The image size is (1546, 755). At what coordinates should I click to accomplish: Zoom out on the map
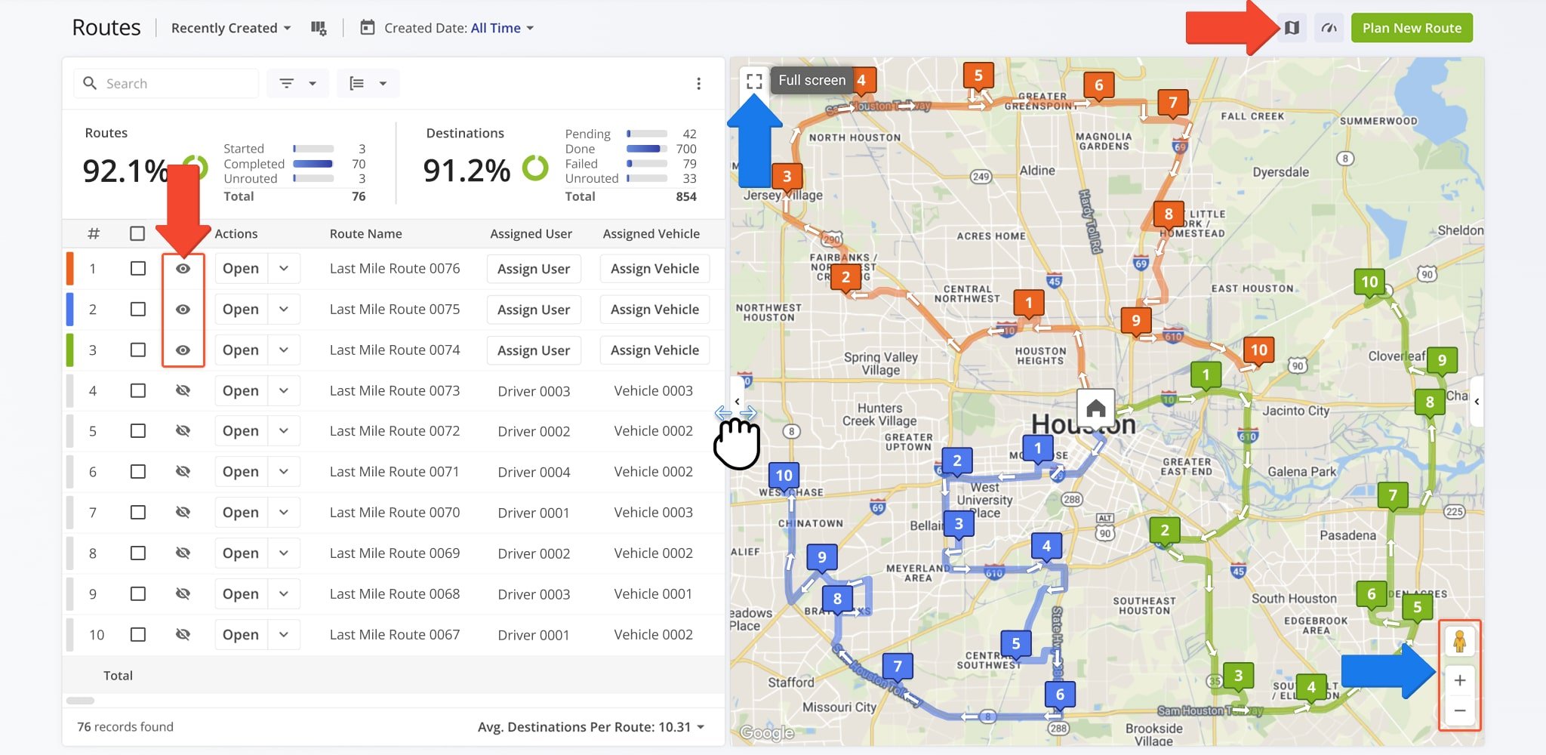pos(1459,710)
